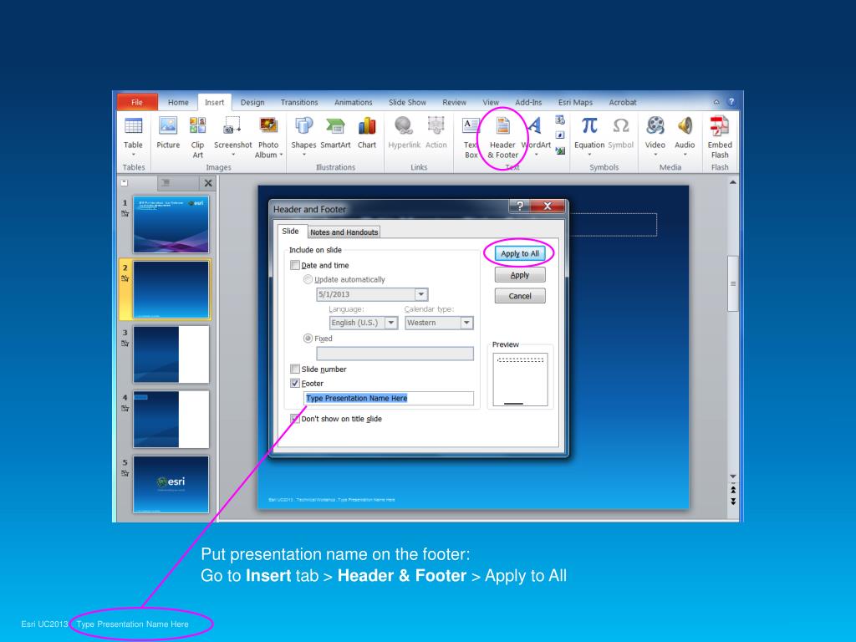Expand the Audio dropdown arrow
The width and height of the screenshot is (856, 642).
tap(685, 155)
